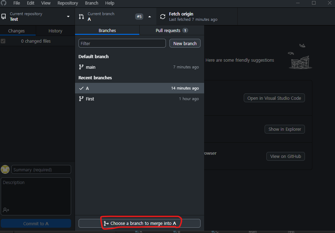Click the View on GitHub button
This screenshot has height=233, width=335.
(x=285, y=156)
